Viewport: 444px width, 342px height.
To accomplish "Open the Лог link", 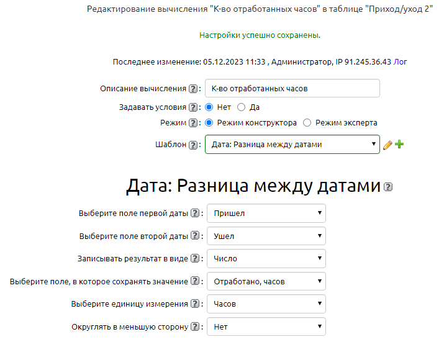I will pyautogui.click(x=401, y=62).
